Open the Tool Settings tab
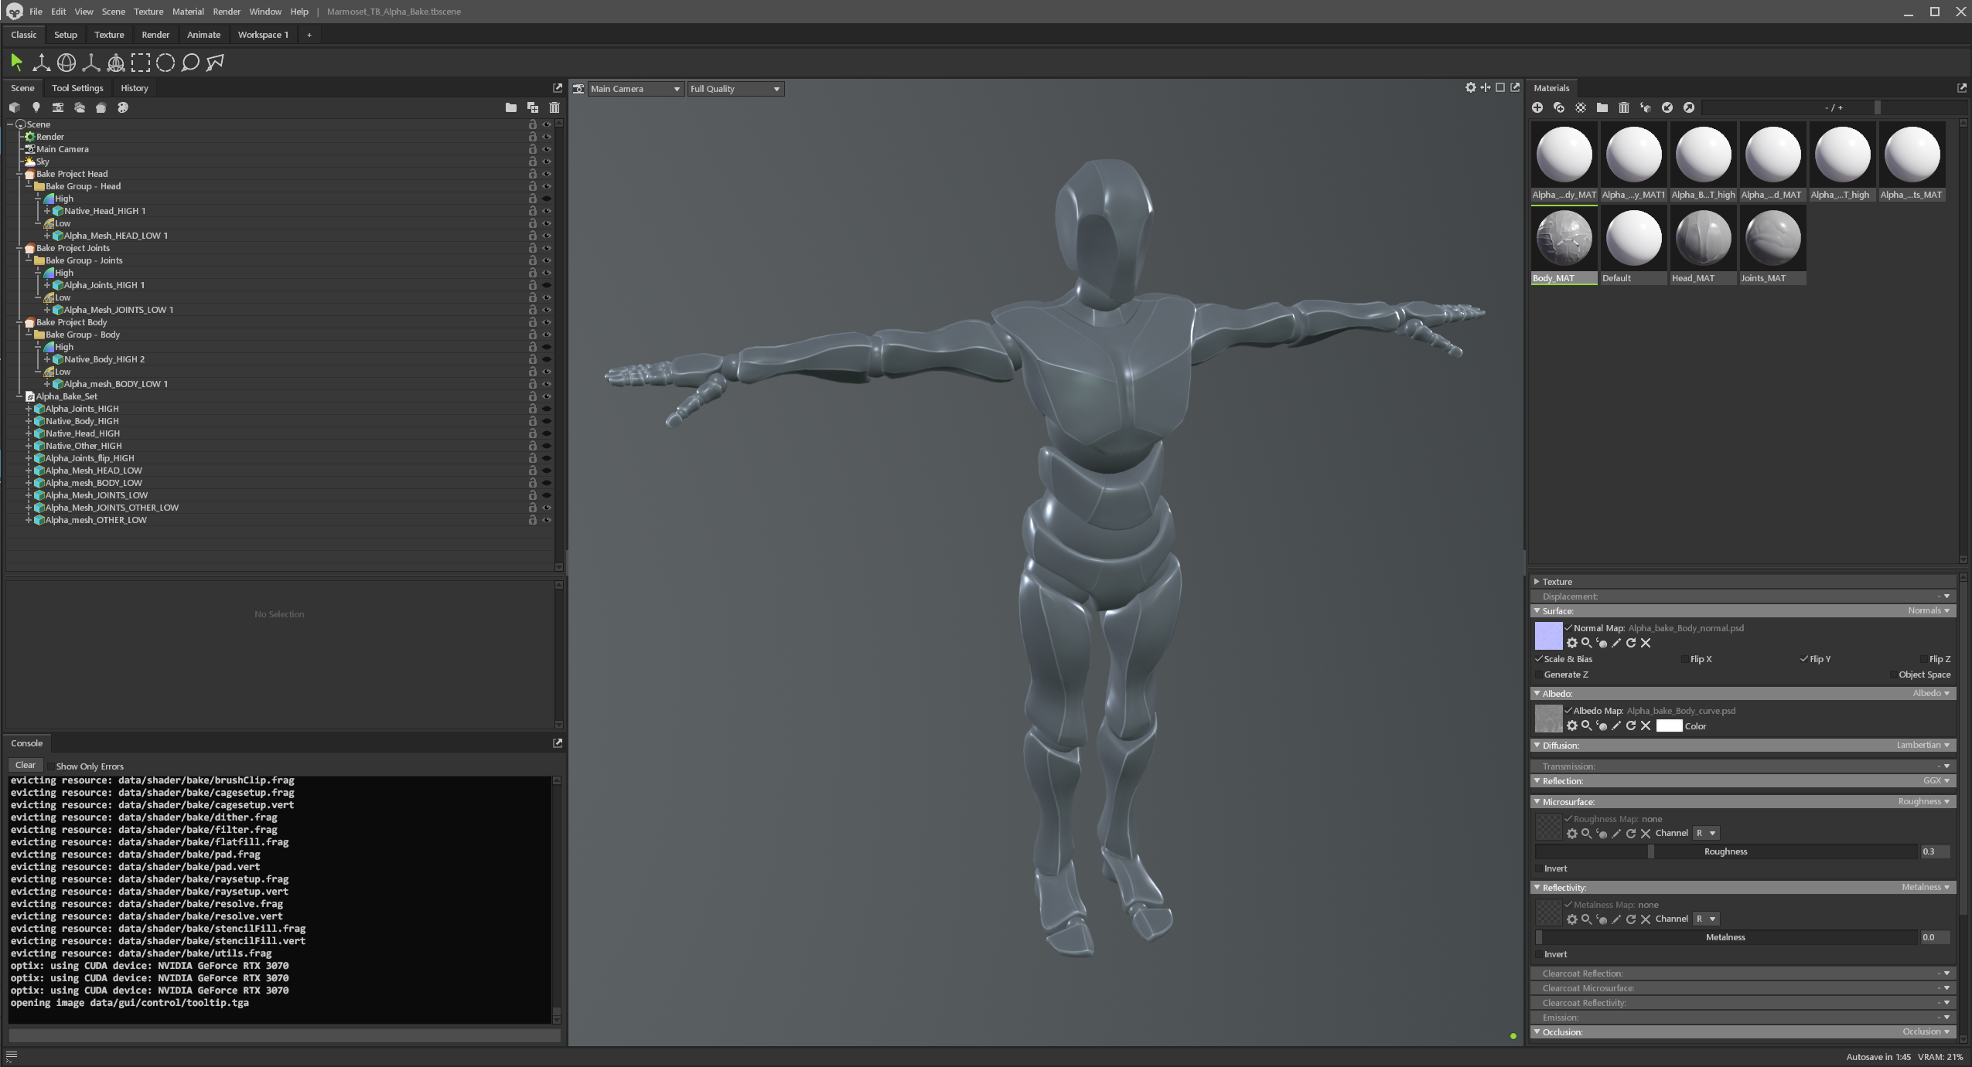This screenshot has height=1067, width=1972. click(x=77, y=88)
